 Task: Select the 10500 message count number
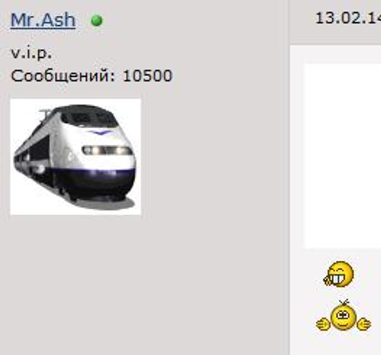click(x=148, y=76)
